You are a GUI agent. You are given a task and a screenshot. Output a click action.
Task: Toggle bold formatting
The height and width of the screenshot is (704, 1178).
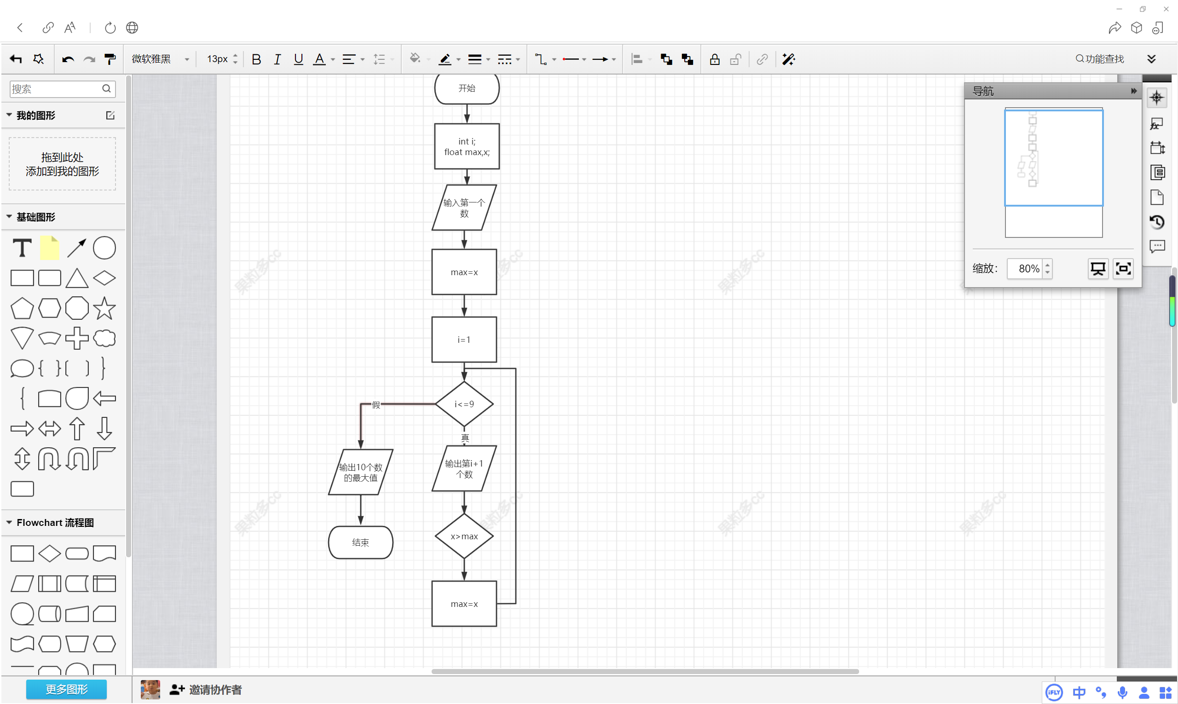256,59
